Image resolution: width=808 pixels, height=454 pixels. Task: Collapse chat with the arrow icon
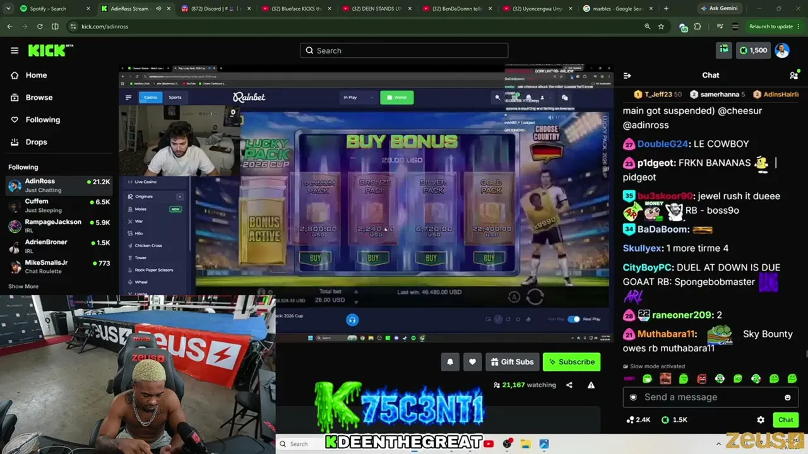coord(627,75)
